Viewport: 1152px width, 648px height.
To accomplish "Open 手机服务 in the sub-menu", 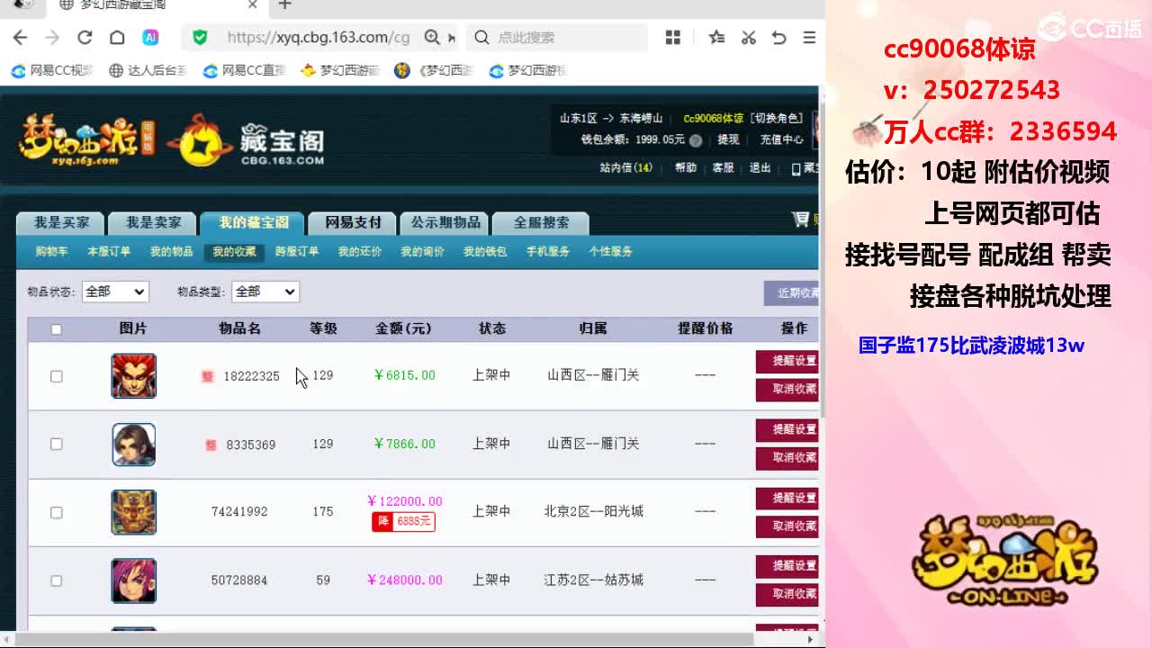I will click(x=548, y=252).
